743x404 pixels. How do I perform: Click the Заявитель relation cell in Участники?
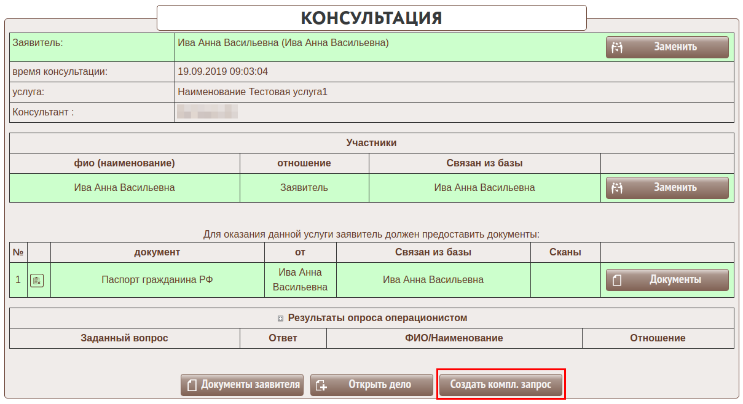point(304,188)
